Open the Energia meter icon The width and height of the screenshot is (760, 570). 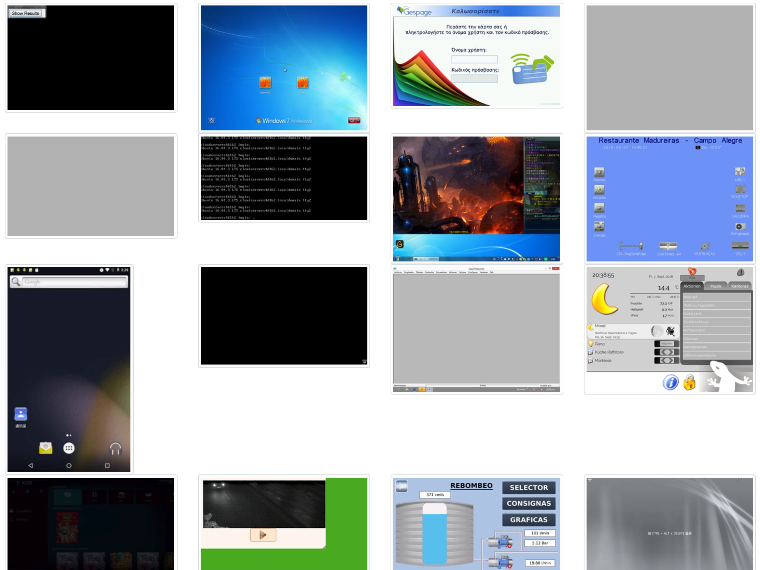pos(599,226)
